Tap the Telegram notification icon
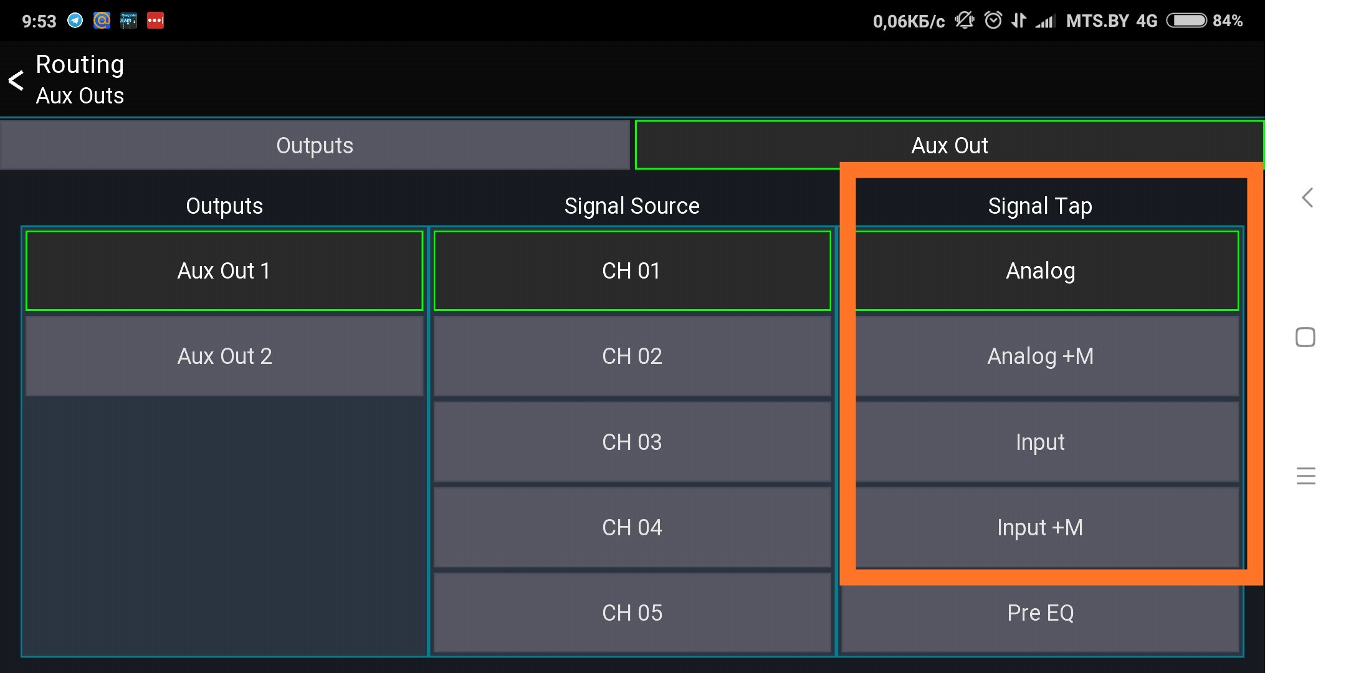The width and height of the screenshot is (1346, 673). 75,21
